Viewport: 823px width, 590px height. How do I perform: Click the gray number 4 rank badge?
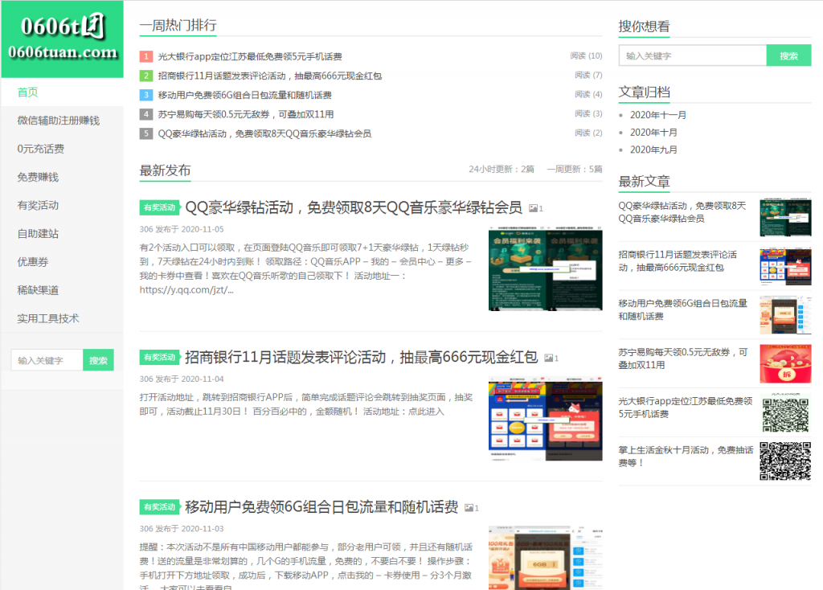[x=146, y=114]
